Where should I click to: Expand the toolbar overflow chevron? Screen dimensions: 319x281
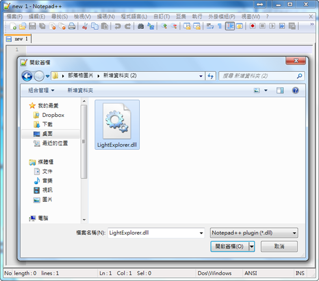(x=312, y=24)
